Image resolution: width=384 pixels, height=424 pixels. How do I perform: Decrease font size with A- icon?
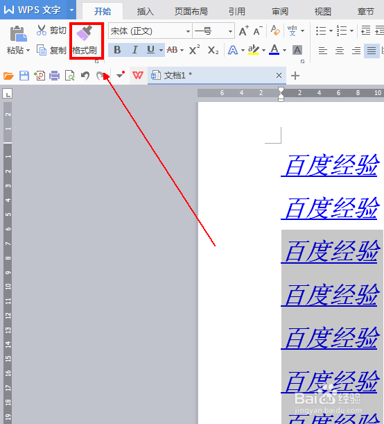(258, 31)
